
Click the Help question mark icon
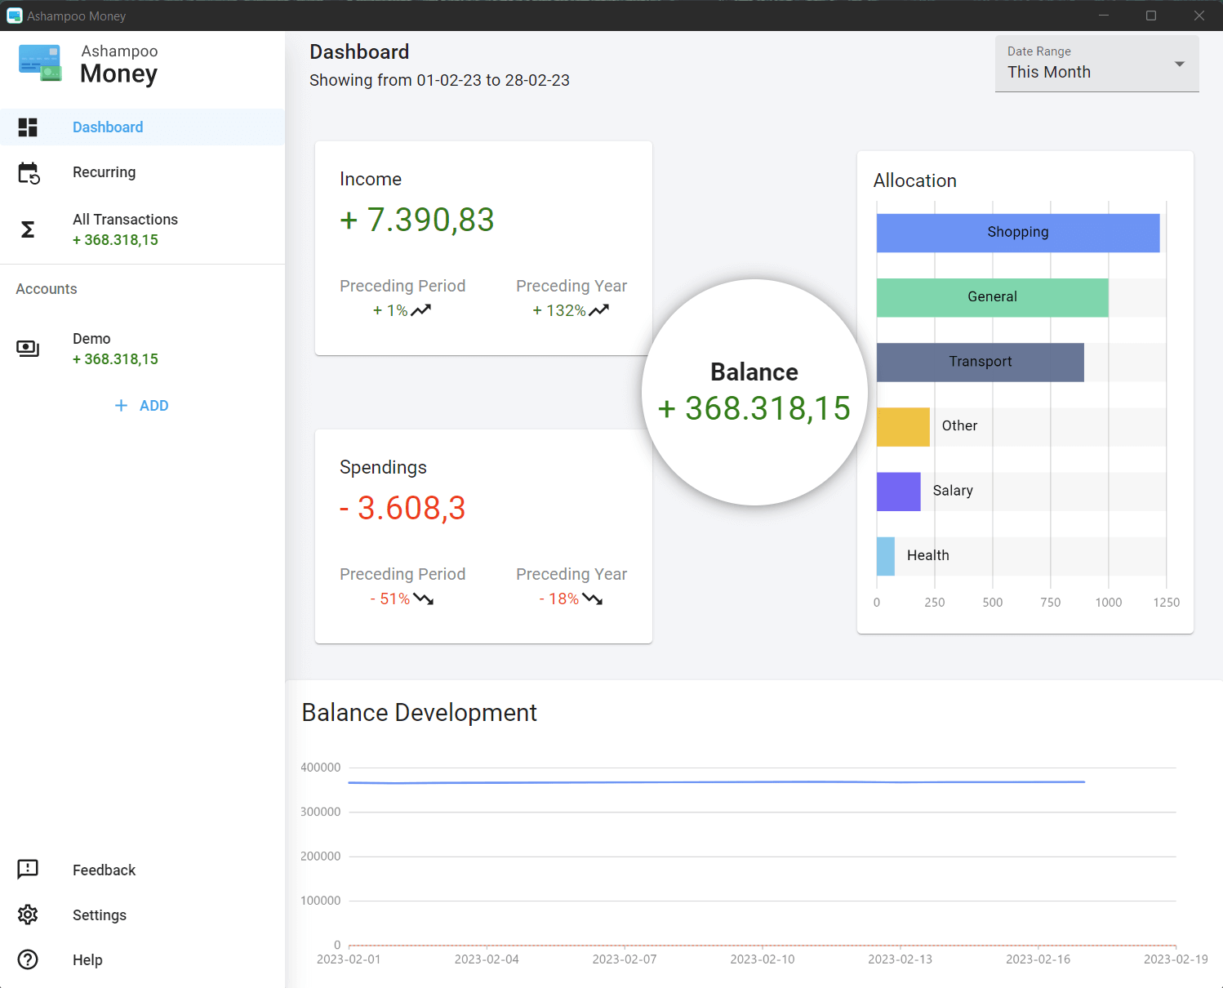[28, 959]
